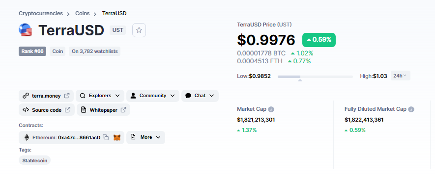Open the More contracts dropdown
Screen dimensions: 435x178
(x=145, y=137)
